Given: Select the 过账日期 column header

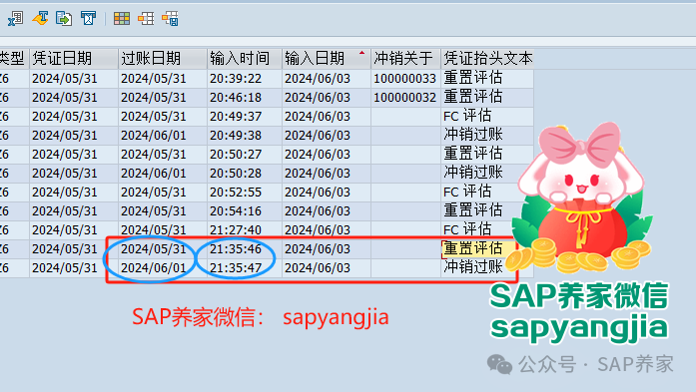Looking at the screenshot, I should tap(163, 58).
